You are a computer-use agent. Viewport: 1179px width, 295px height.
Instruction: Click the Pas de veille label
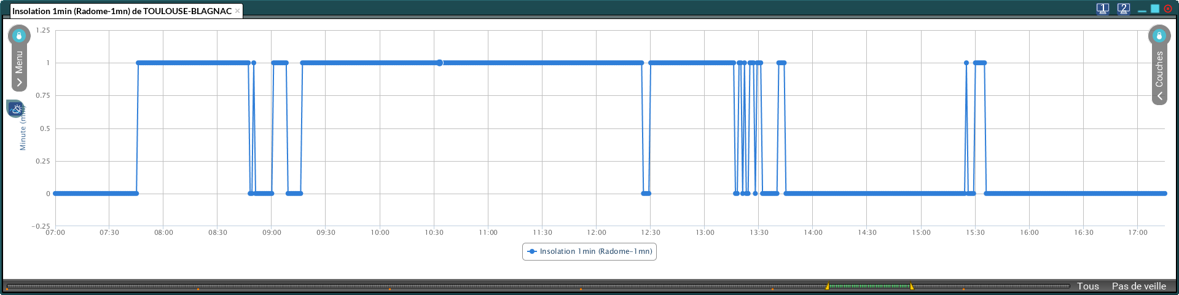[1138, 286]
